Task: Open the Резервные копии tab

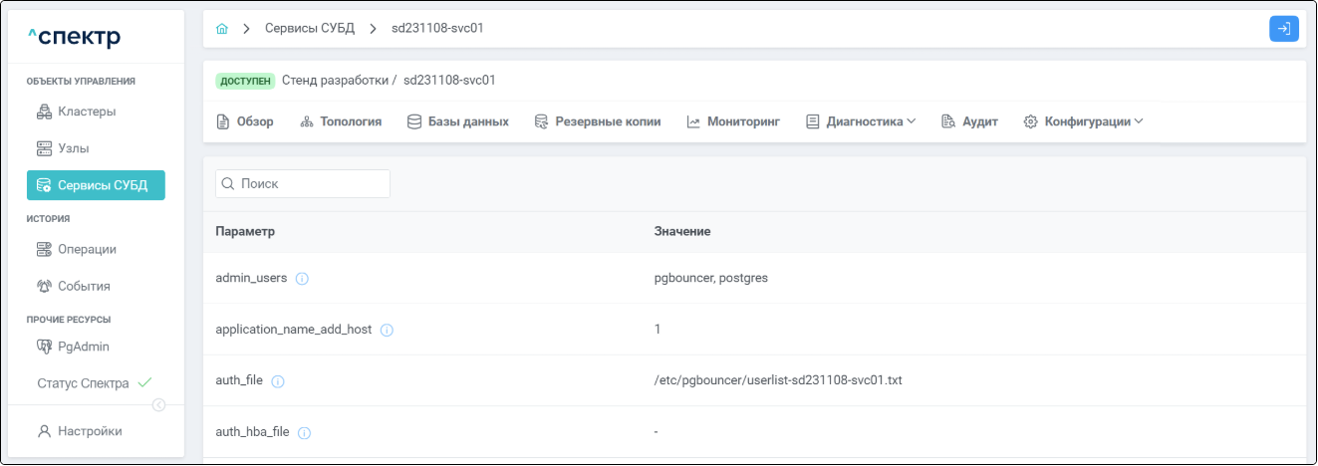Action: click(598, 121)
